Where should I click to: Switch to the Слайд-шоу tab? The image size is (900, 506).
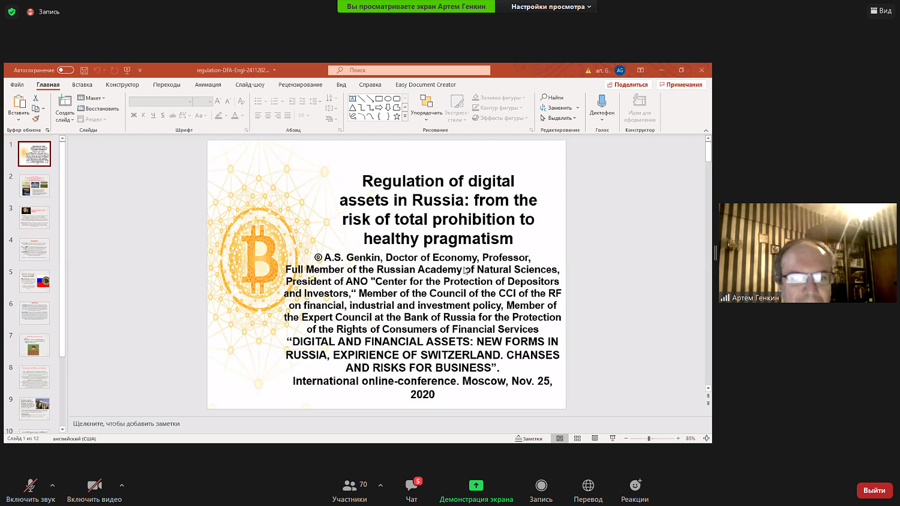(x=250, y=85)
